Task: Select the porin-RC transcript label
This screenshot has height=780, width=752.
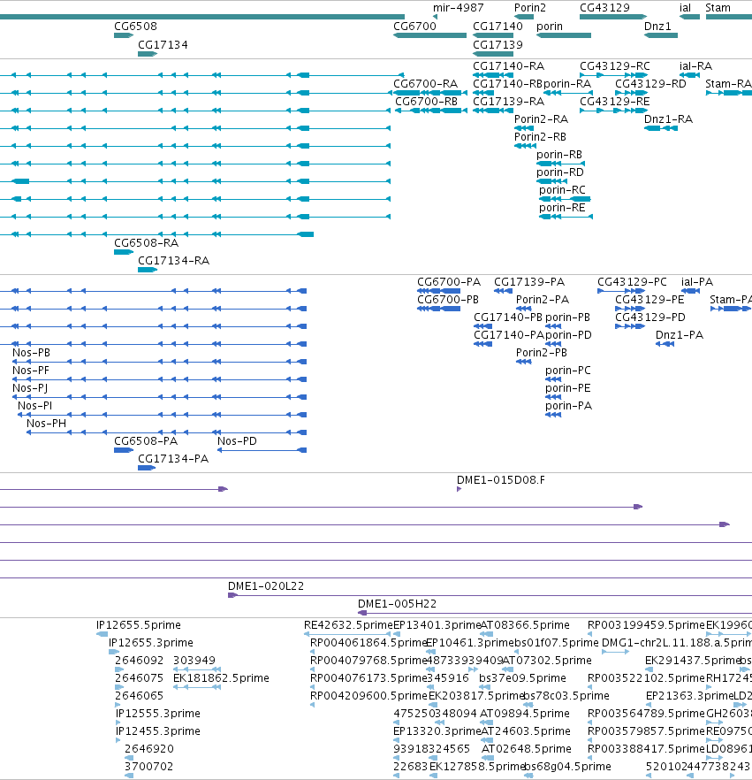Action: point(562,190)
